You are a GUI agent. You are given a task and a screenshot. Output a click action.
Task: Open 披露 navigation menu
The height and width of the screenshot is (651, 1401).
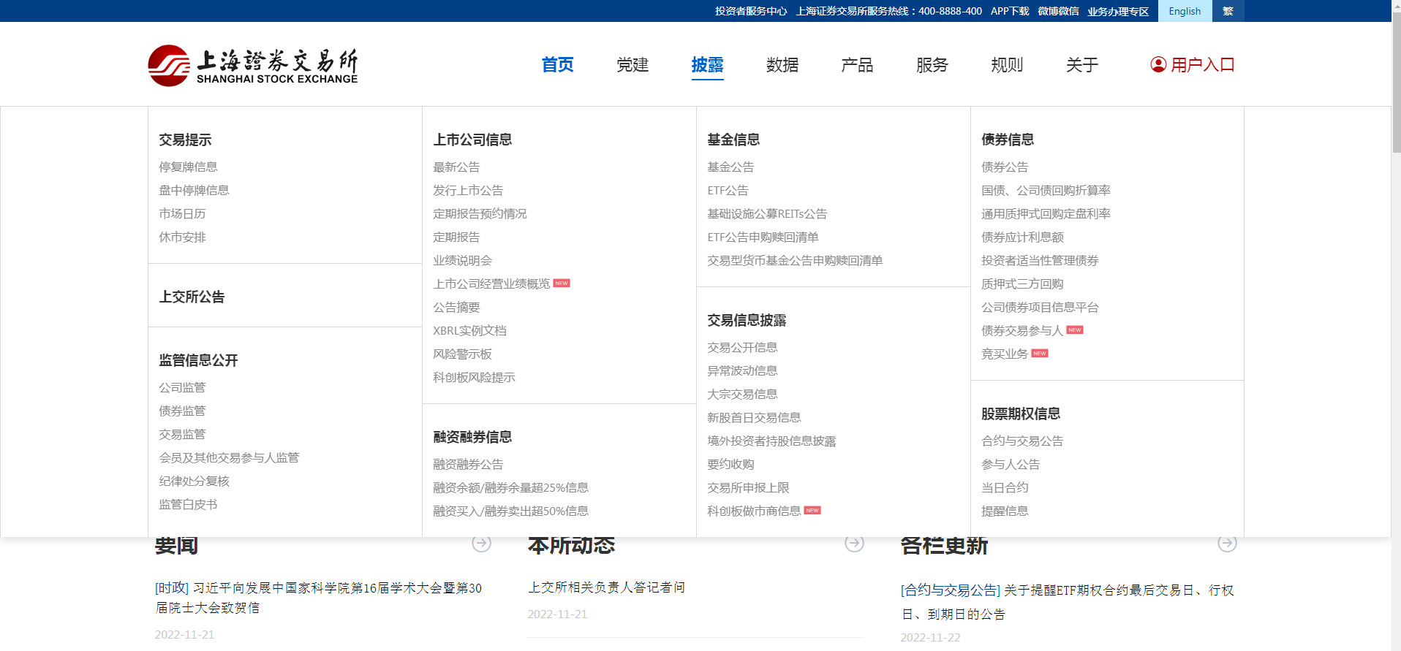pyautogui.click(x=707, y=65)
